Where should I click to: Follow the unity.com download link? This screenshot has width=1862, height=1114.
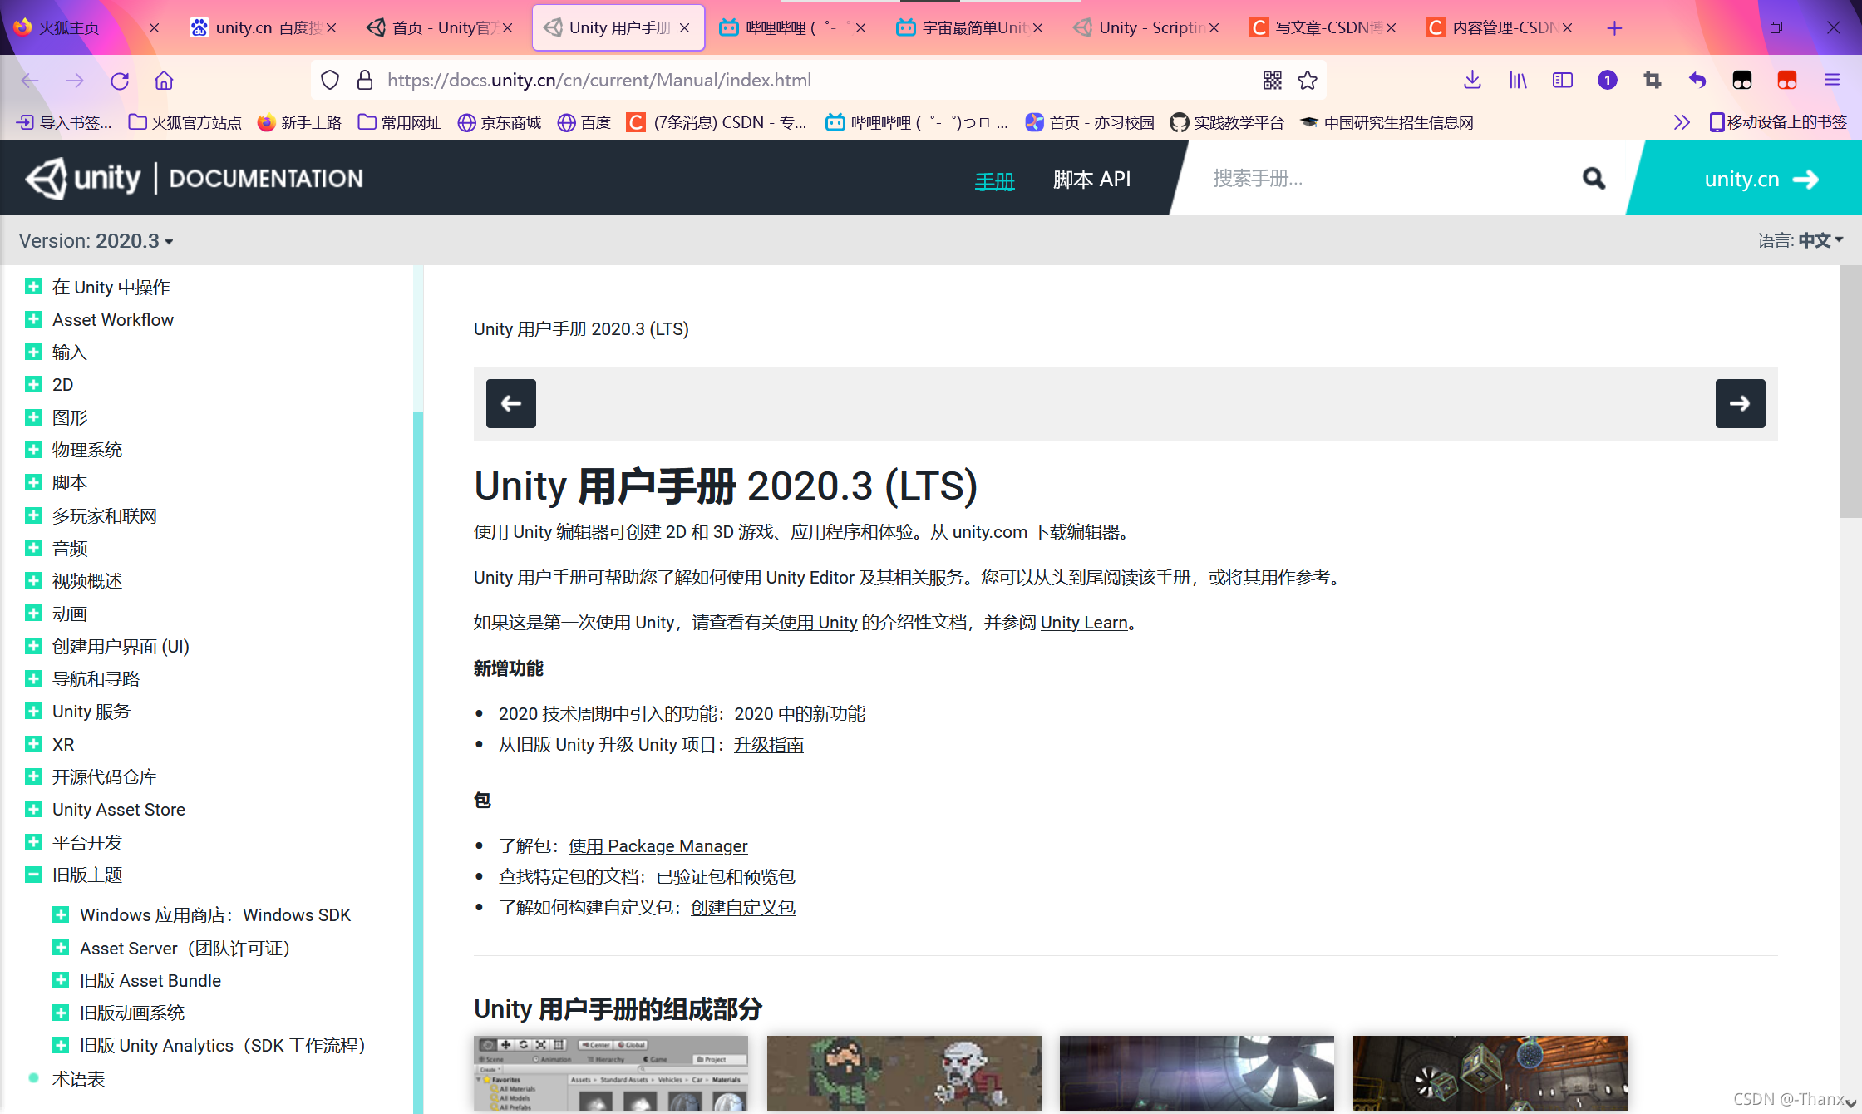pyautogui.click(x=989, y=532)
